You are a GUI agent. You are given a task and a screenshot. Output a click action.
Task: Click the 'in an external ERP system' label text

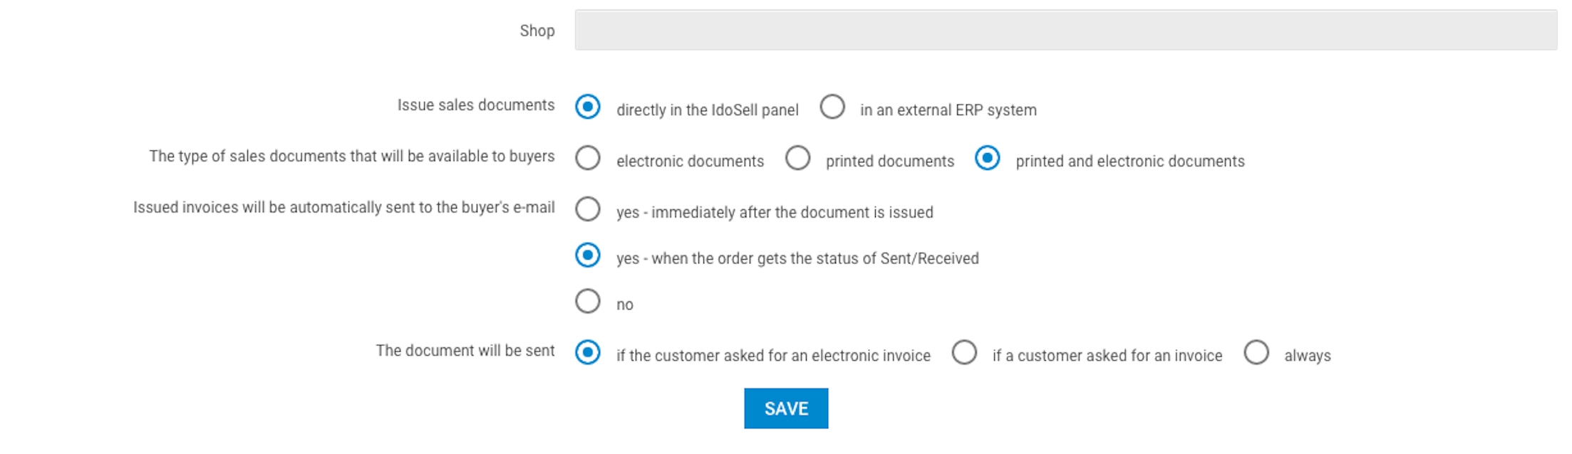948,110
